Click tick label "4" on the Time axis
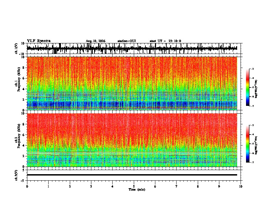This screenshot has width=271, height=209. click(x=113, y=186)
